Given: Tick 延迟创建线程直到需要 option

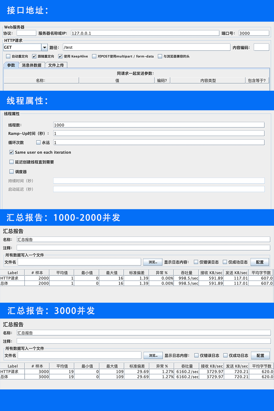Looking at the screenshot, I should (x=12, y=162).
